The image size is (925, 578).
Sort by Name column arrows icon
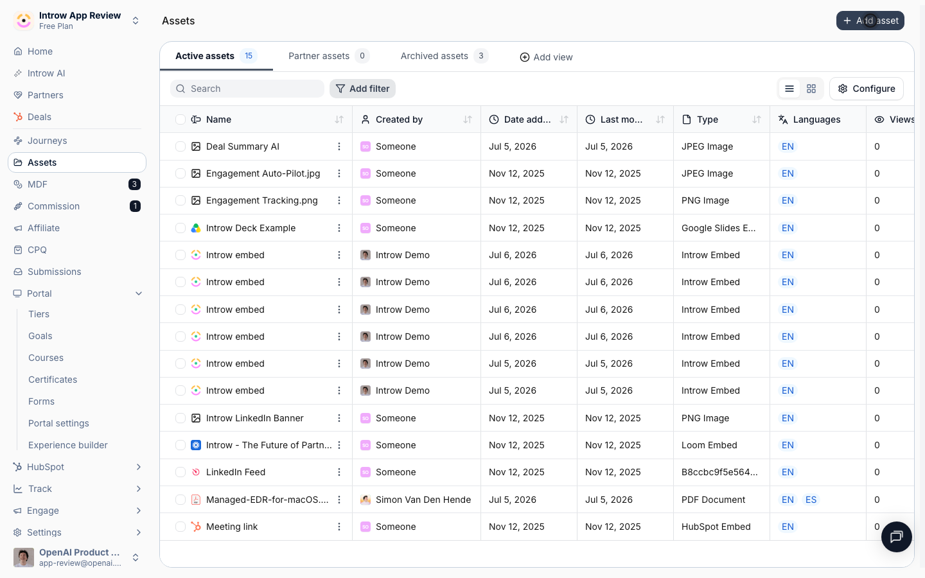pos(339,119)
